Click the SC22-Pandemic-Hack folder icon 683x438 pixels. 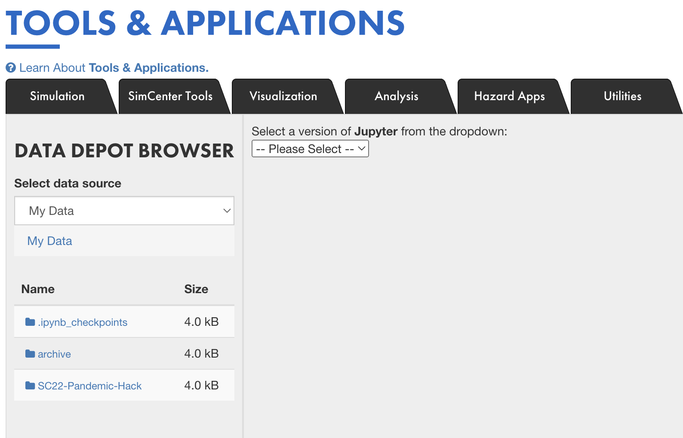point(30,386)
